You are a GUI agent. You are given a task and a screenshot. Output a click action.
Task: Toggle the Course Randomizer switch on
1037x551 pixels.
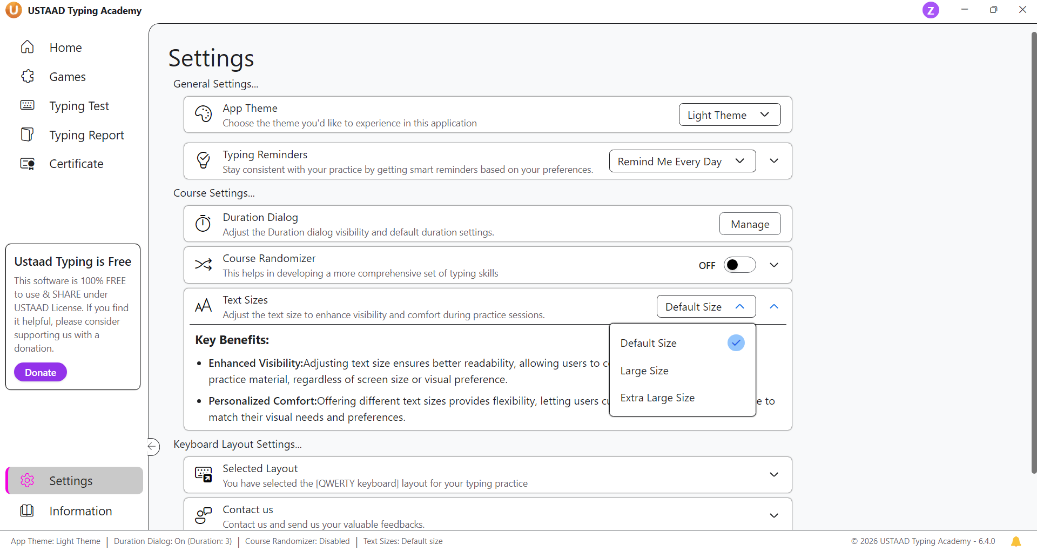pos(739,265)
